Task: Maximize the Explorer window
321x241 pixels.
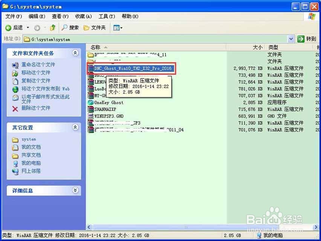Action: click(x=305, y=7)
